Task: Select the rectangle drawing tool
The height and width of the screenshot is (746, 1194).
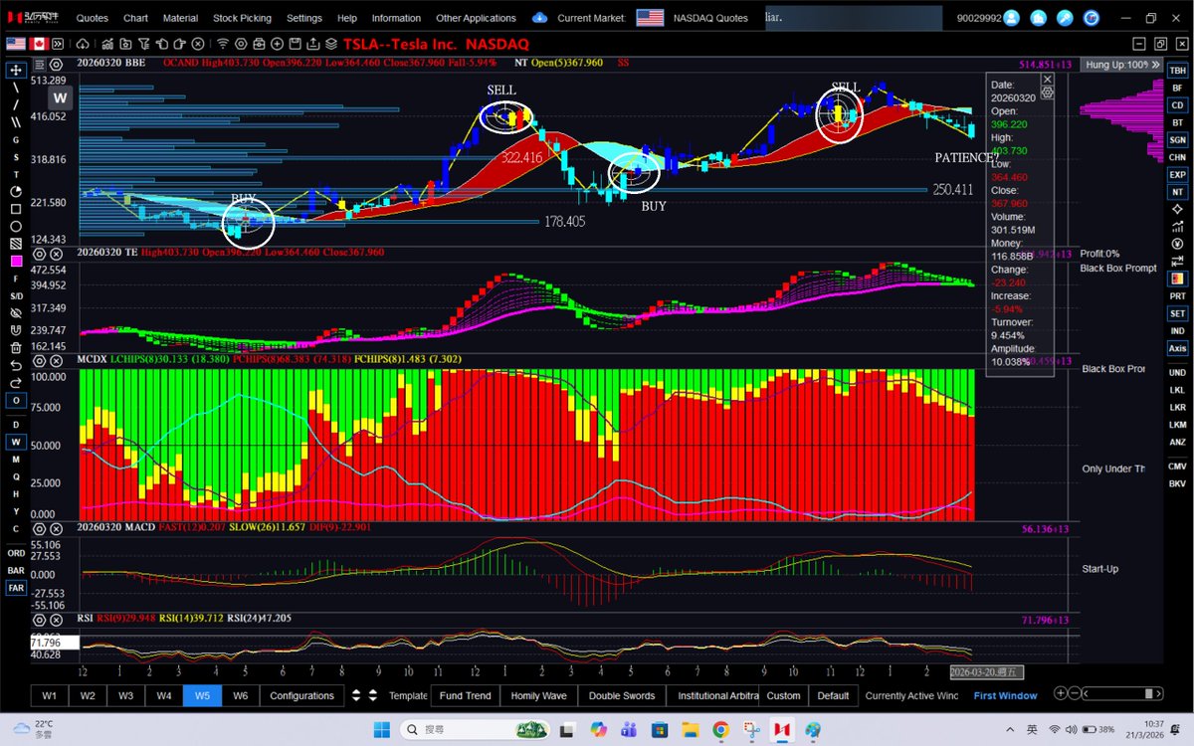Action: pos(16,209)
